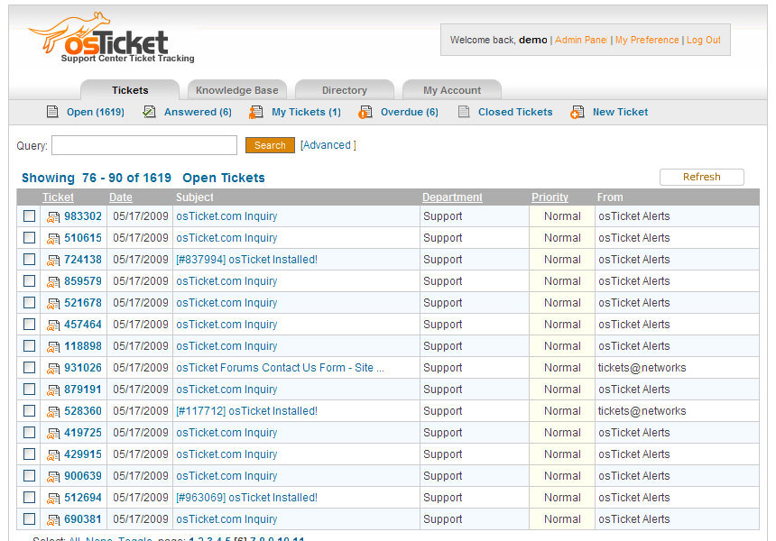Click the New Ticket icon
This screenshot has height=541, width=776.
(x=577, y=112)
